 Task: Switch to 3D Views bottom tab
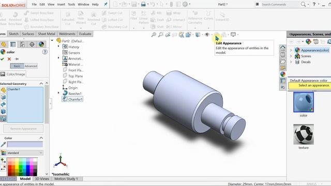[42, 179]
